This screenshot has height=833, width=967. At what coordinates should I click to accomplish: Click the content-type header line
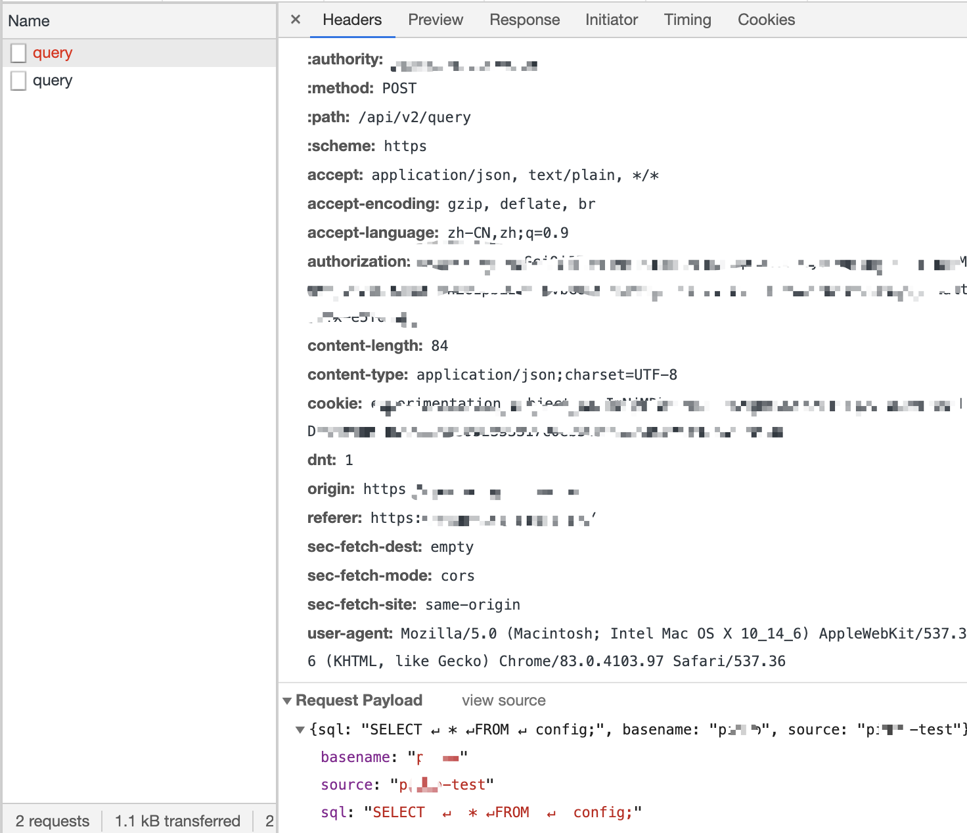click(x=492, y=374)
